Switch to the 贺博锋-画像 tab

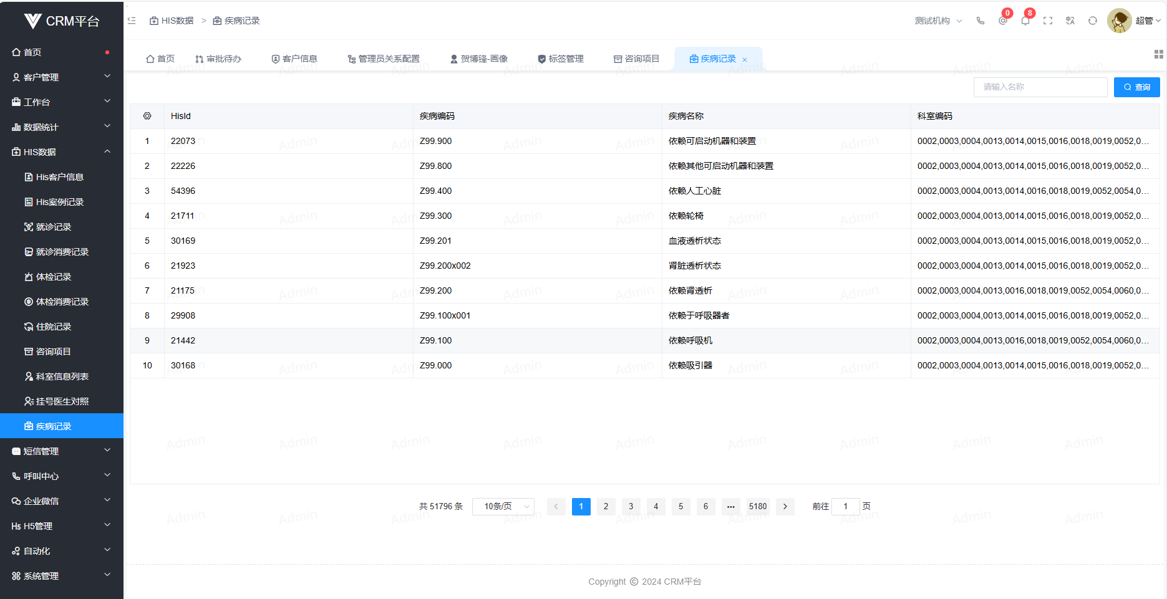pos(479,59)
